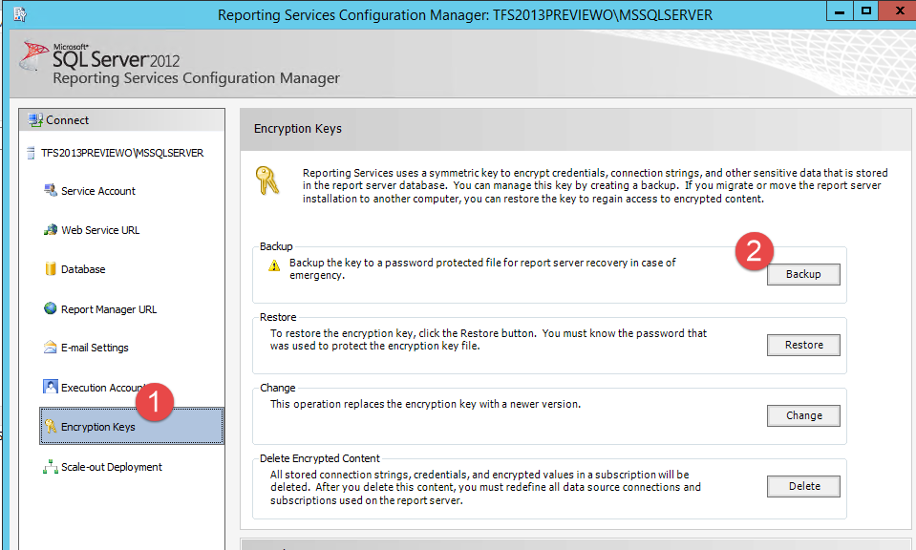The image size is (916, 550).
Task: Click the Delete Encrypted Content group label
Action: pos(320,458)
